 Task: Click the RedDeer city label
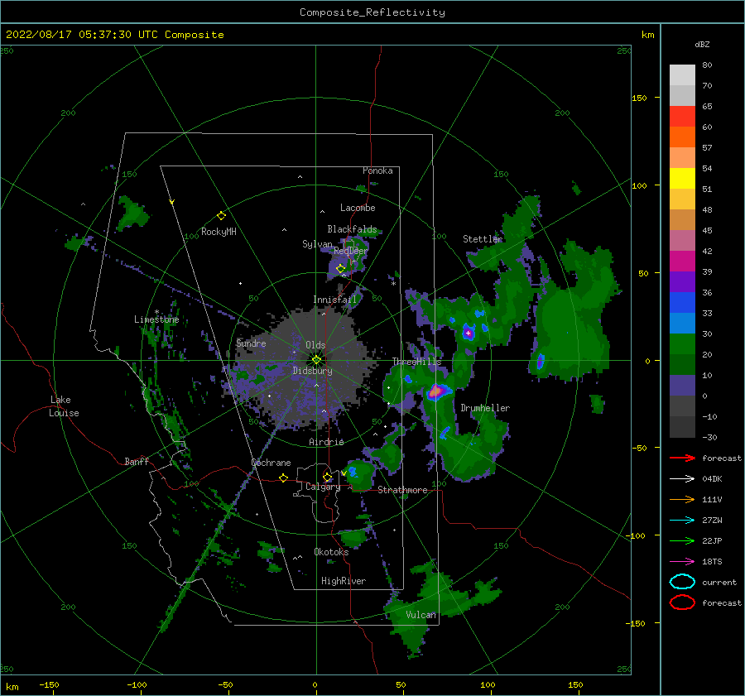coord(351,251)
